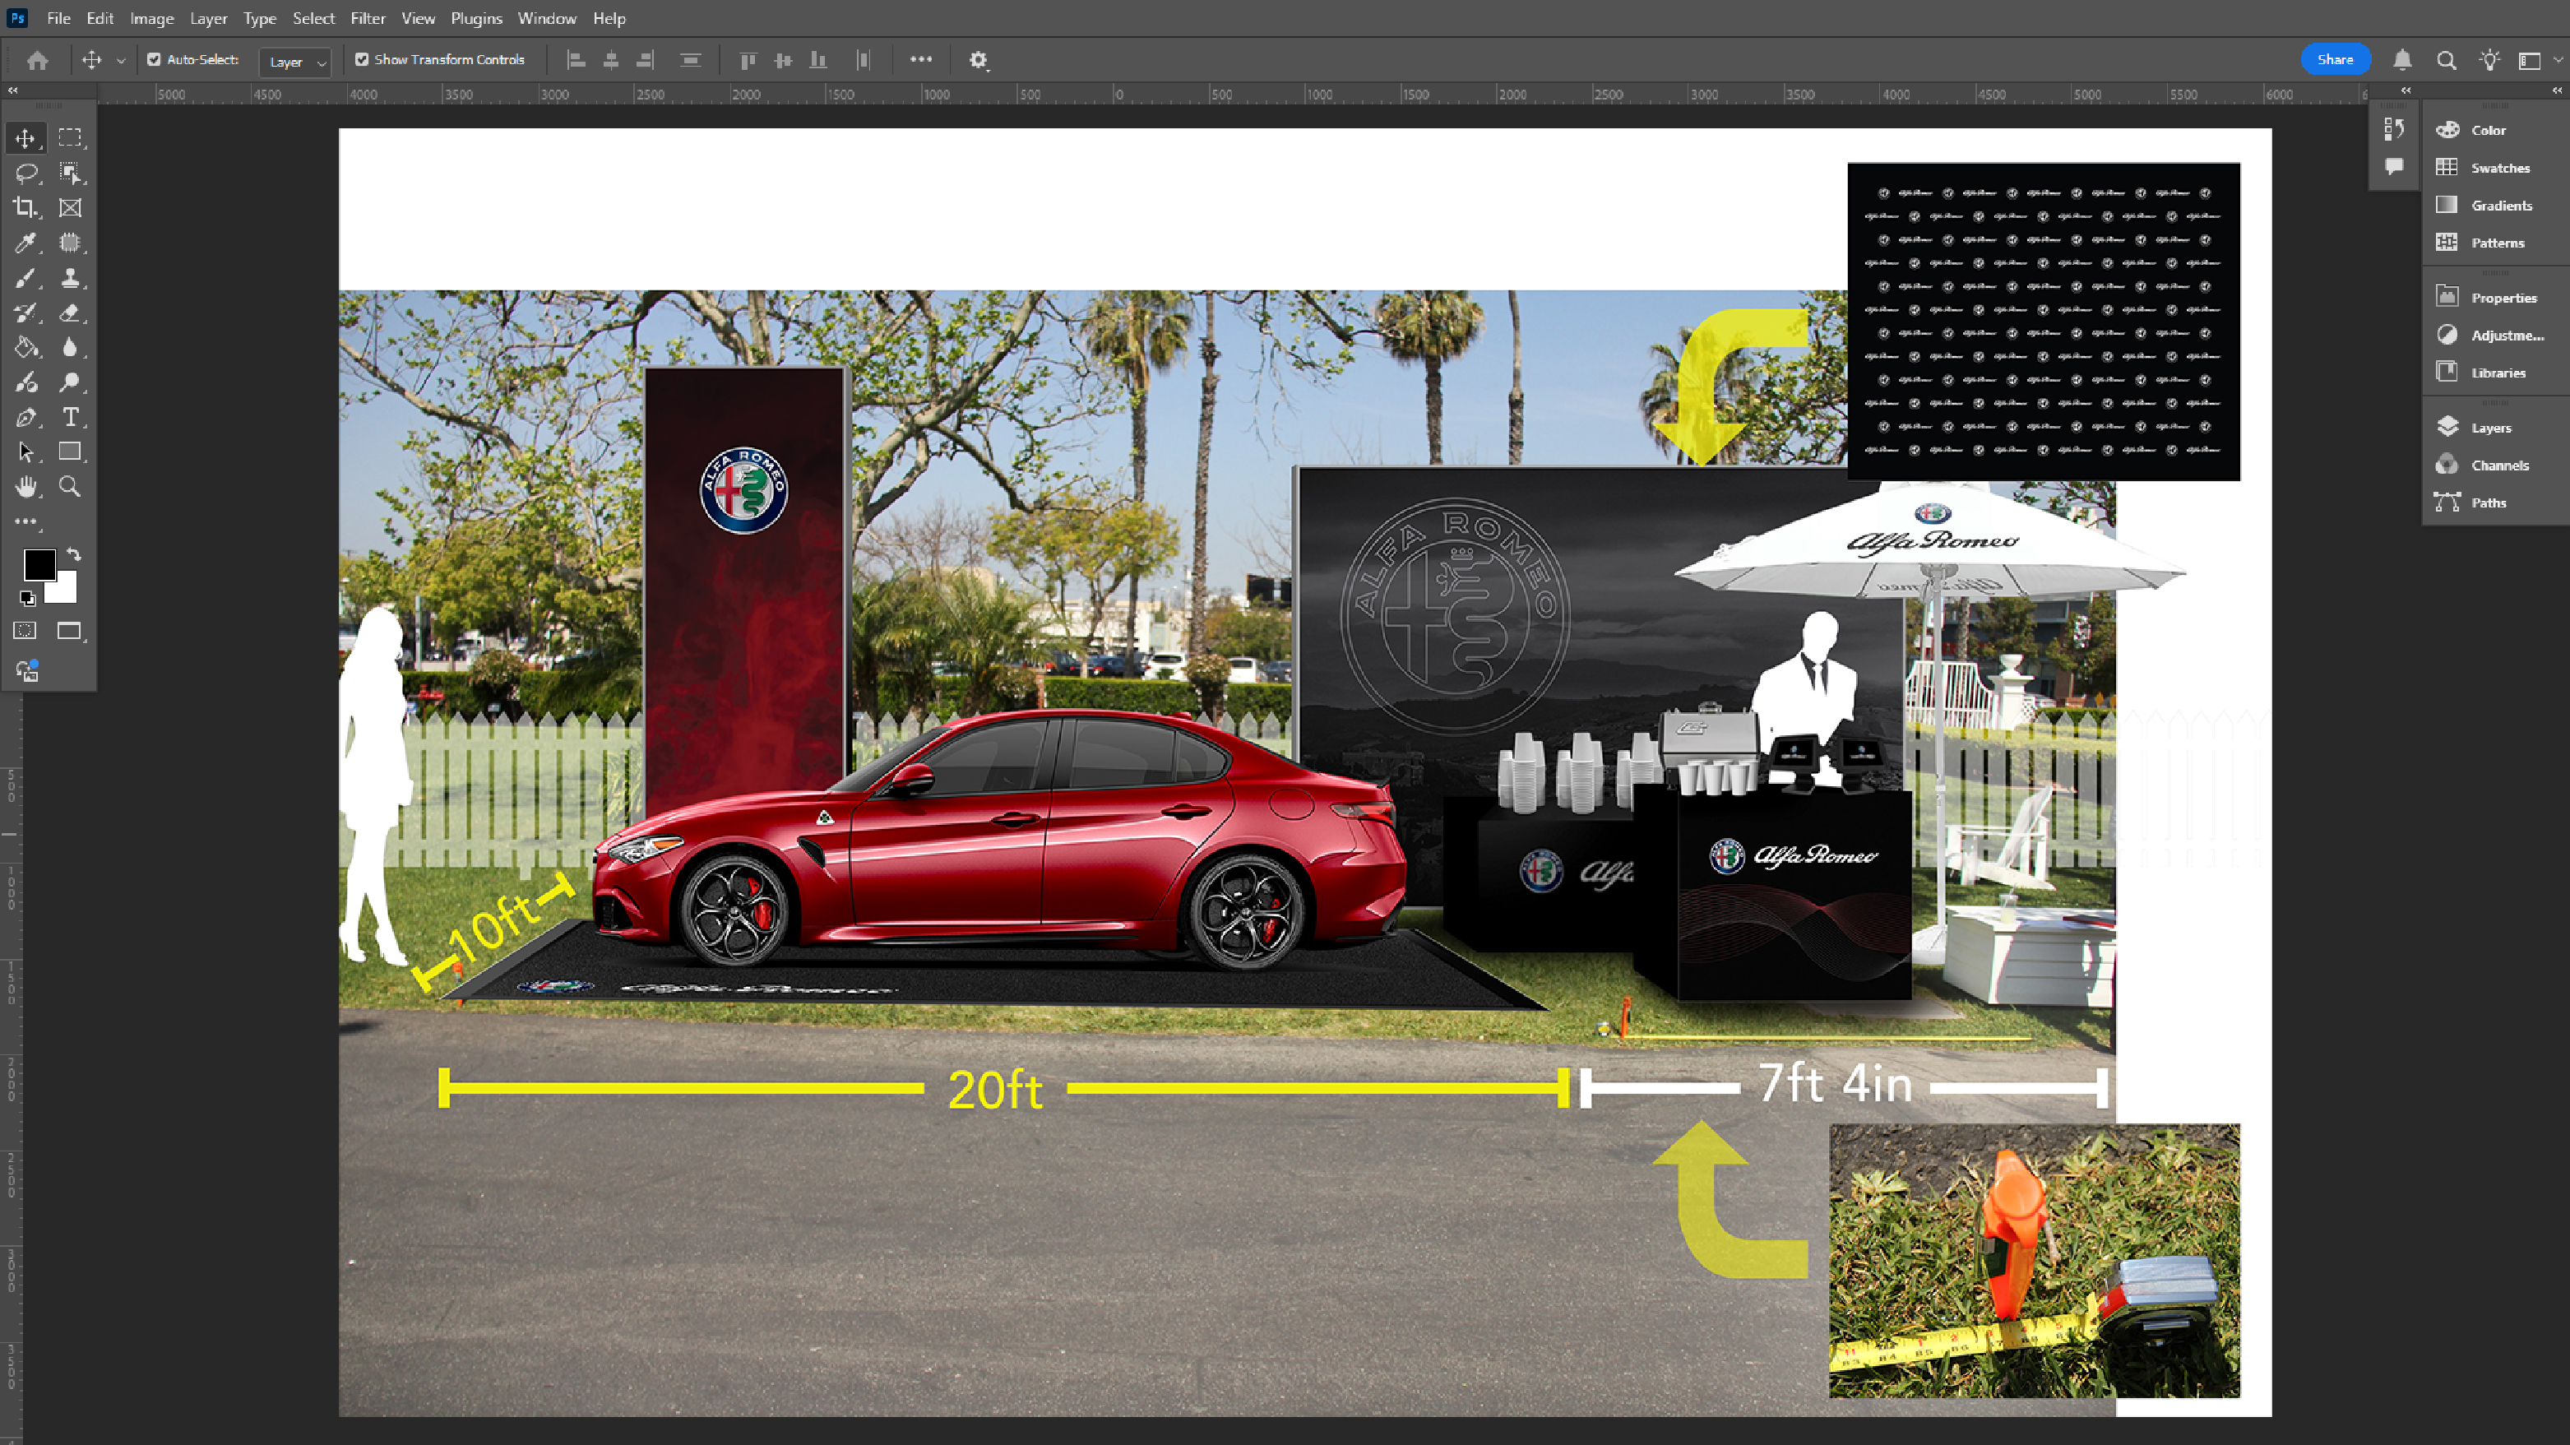Open more align options ellipsis
The width and height of the screenshot is (2570, 1445).
pos(921,60)
